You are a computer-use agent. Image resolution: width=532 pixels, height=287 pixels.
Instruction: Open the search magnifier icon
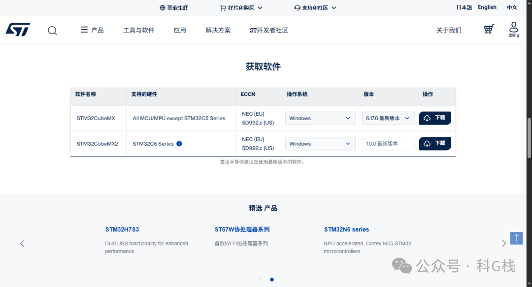(52, 30)
